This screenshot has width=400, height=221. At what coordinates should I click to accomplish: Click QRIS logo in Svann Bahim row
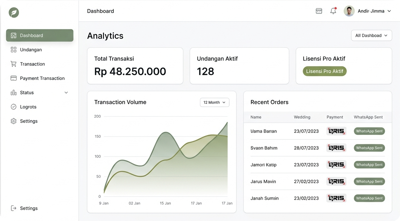(x=336, y=148)
